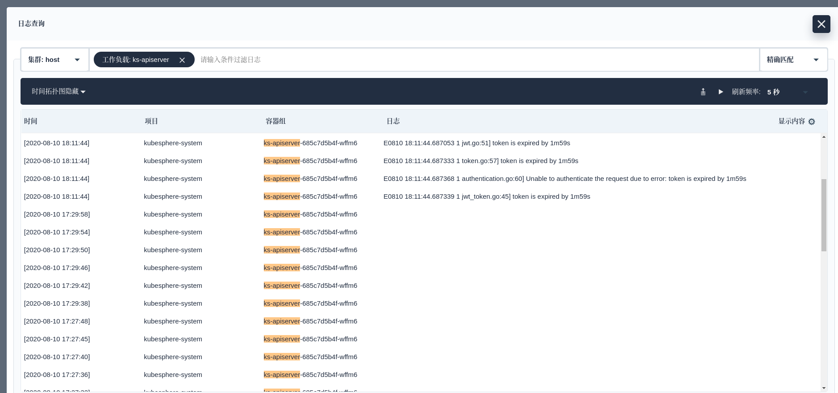This screenshot has width=838, height=393.
Task: Click the timestamp 2020-08-10 17:27:36
Action: pos(57,375)
